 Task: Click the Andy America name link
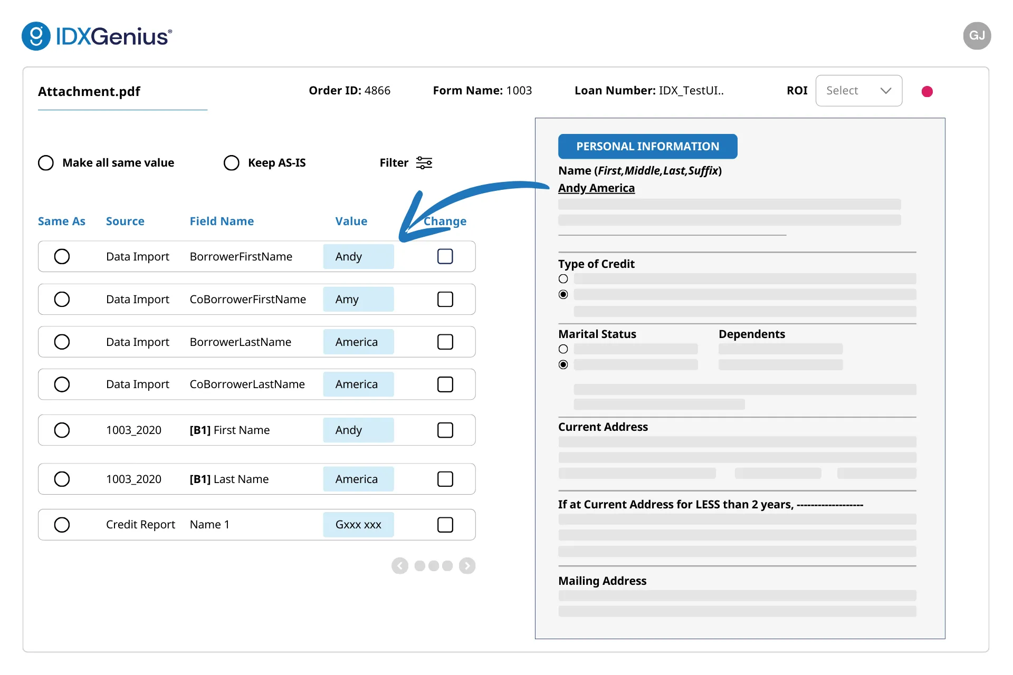[596, 188]
